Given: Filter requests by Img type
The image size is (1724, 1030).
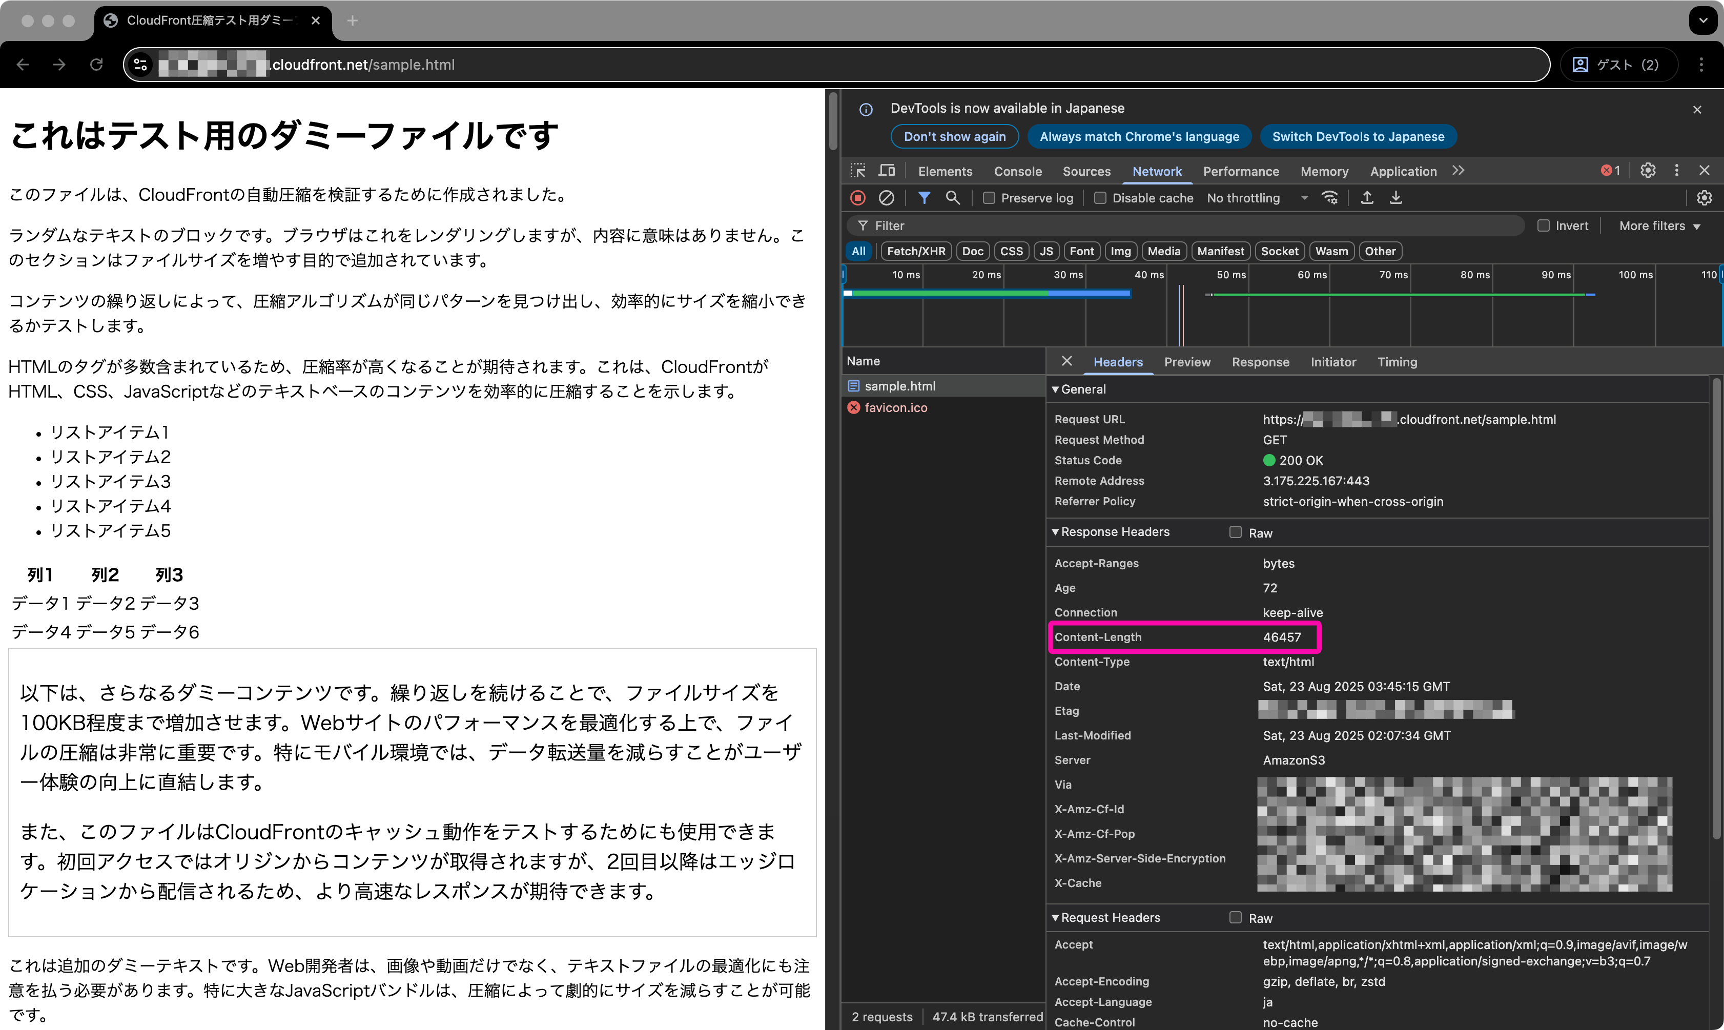Looking at the screenshot, I should click(1120, 251).
